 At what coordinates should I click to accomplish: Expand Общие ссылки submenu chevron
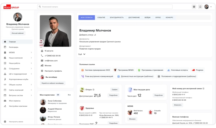(31, 85)
